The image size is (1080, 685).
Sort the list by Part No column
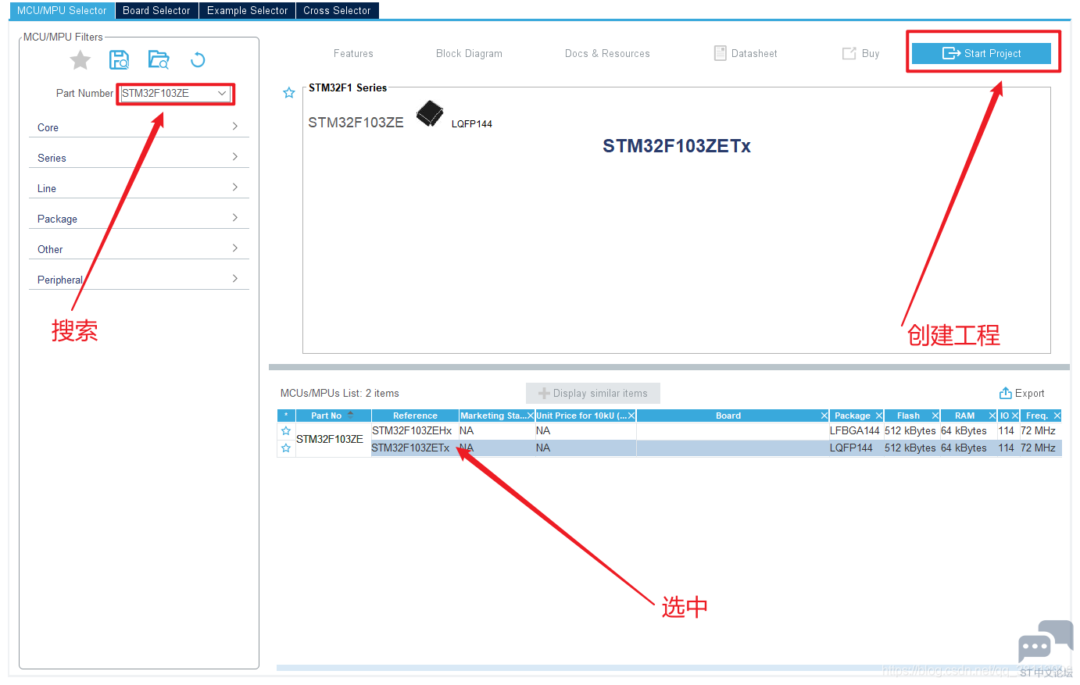pyautogui.click(x=333, y=416)
